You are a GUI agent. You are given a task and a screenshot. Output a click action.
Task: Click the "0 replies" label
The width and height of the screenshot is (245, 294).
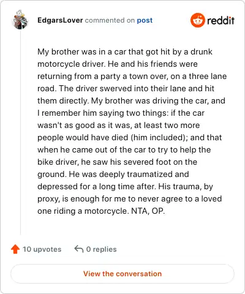coord(102,249)
